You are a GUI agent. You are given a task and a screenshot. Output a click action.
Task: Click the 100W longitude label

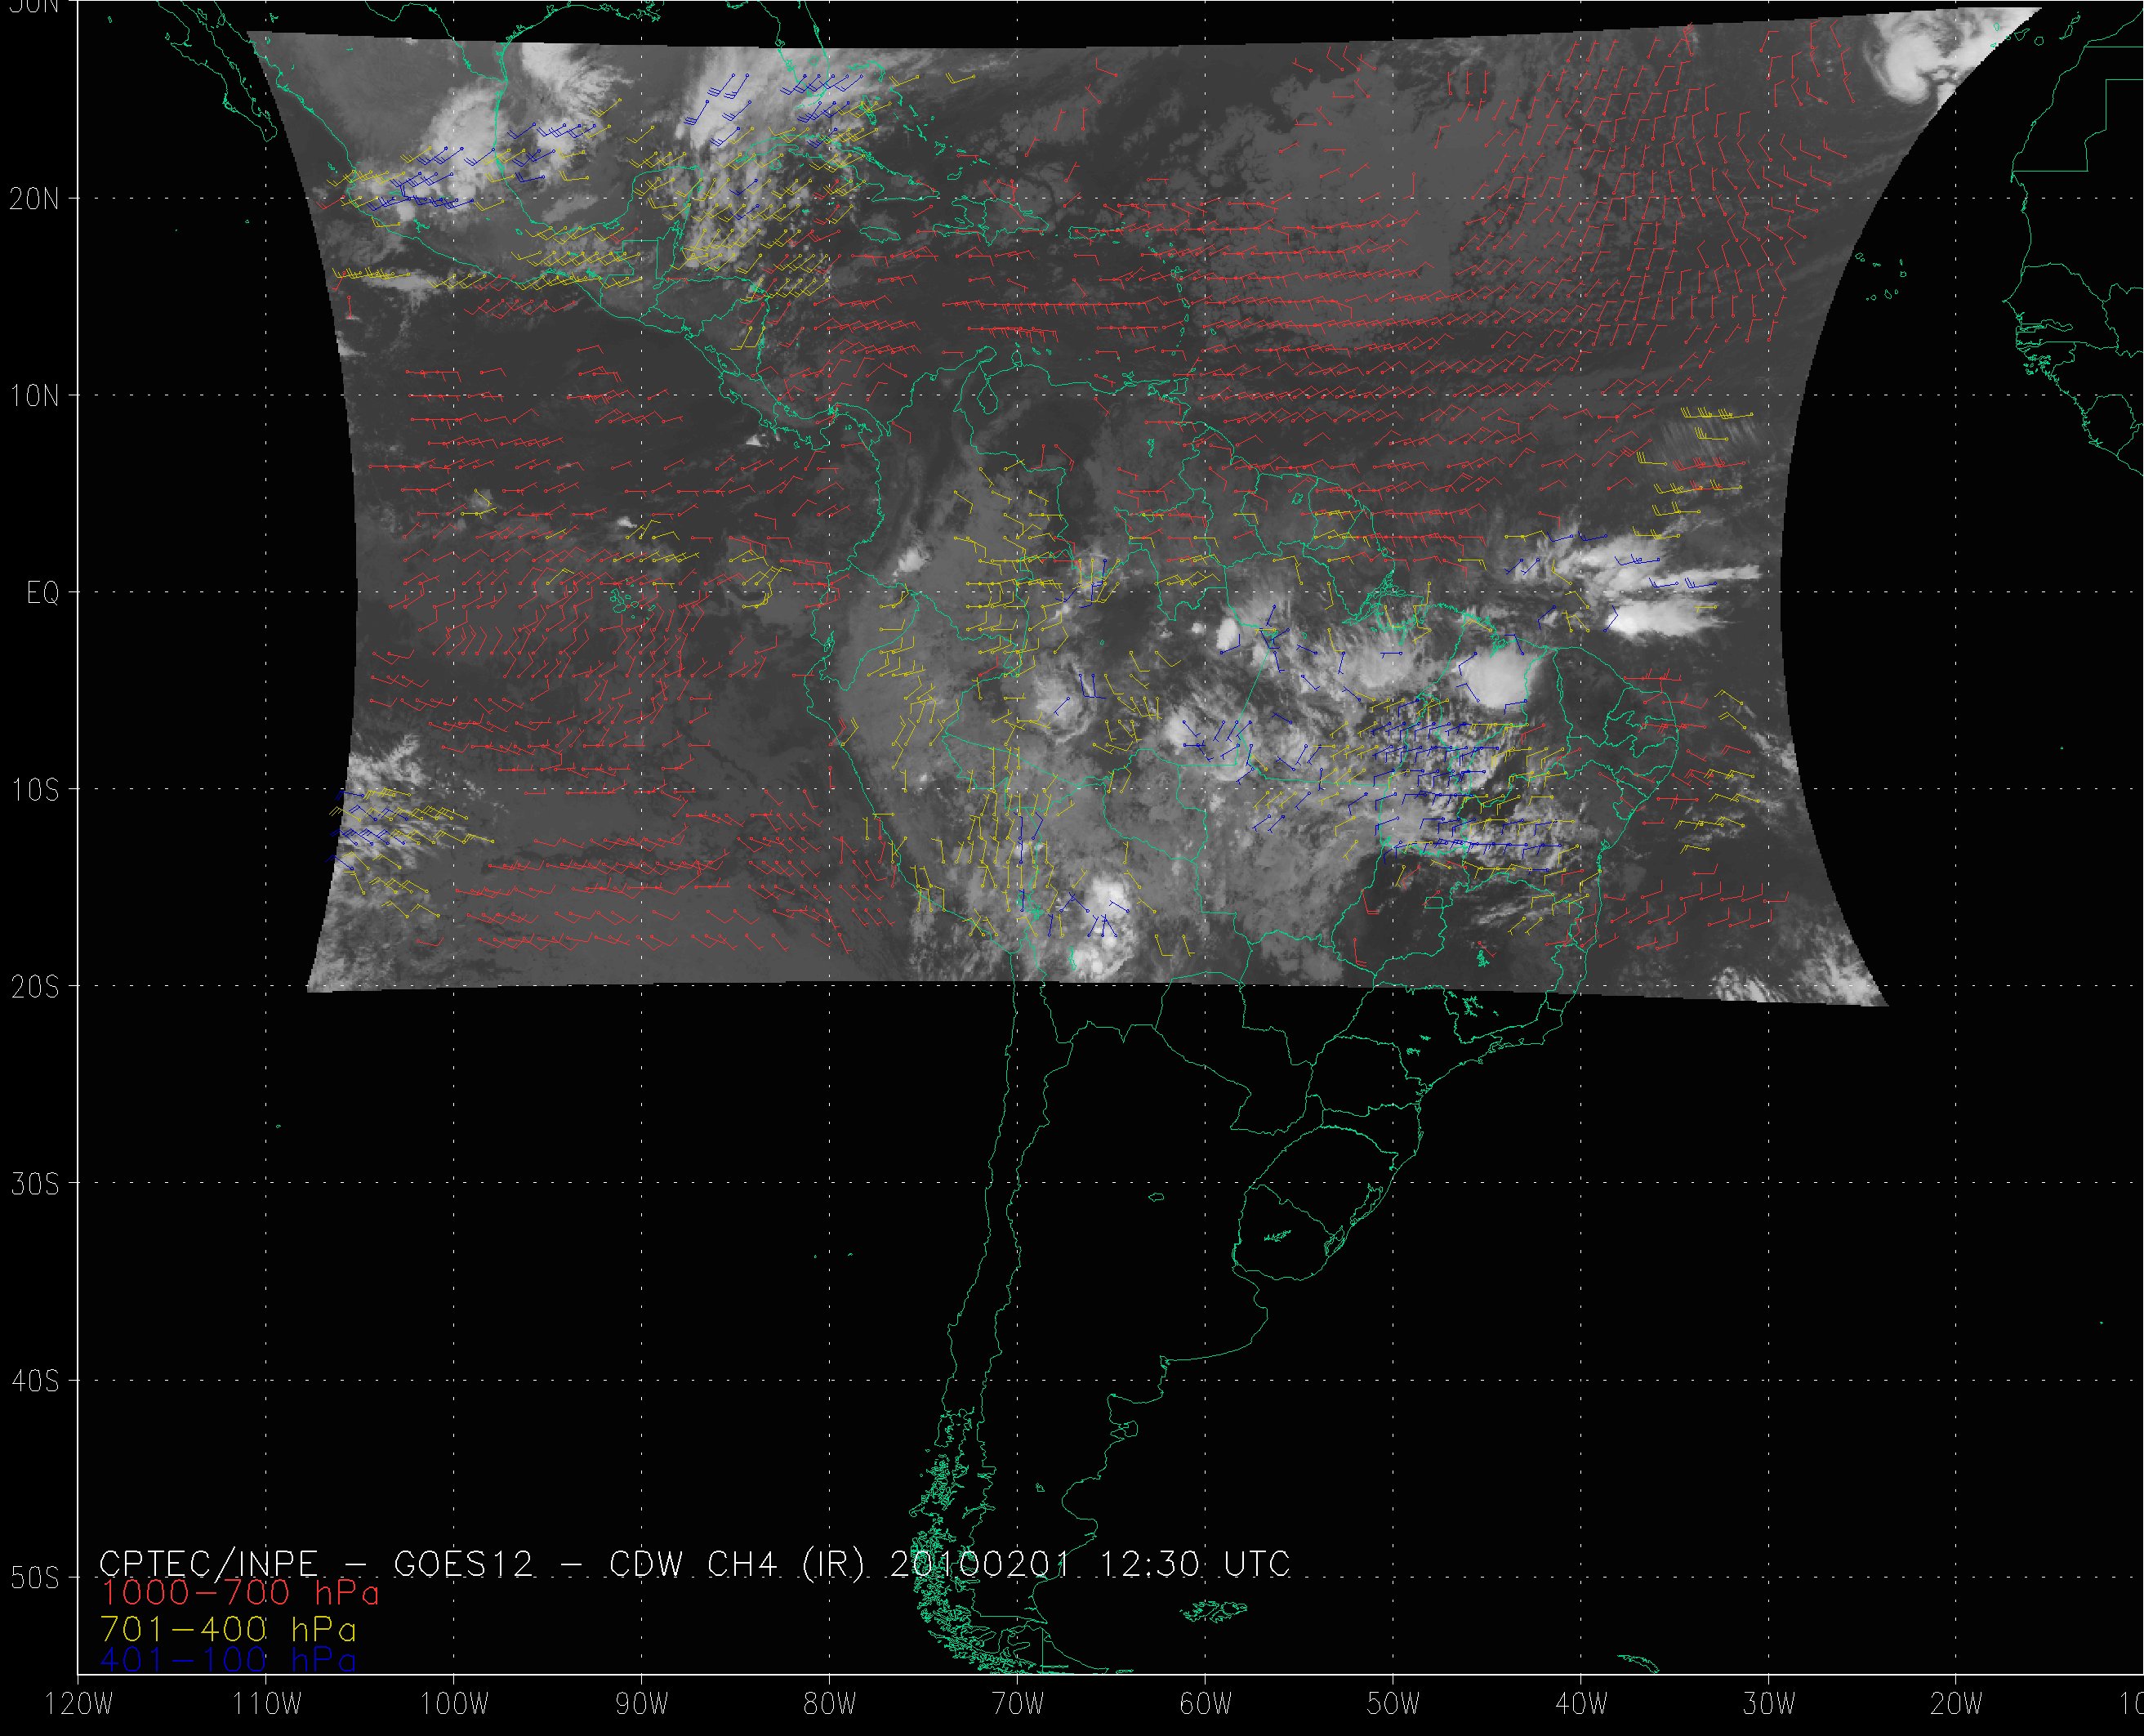click(x=454, y=1705)
